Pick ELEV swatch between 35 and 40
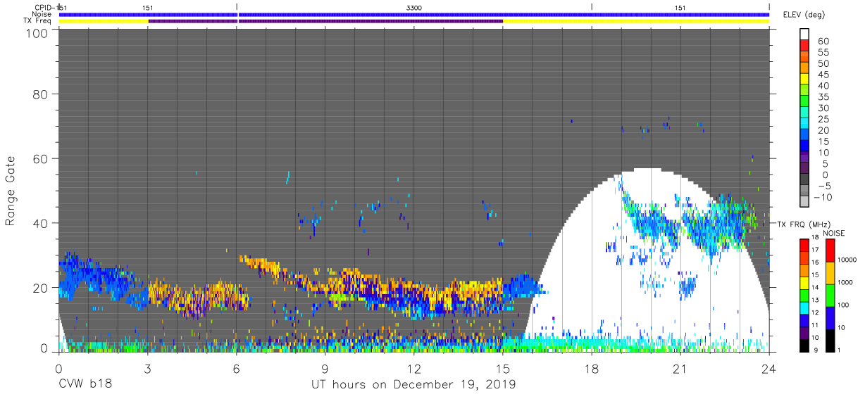865x399 pixels. 804,90
